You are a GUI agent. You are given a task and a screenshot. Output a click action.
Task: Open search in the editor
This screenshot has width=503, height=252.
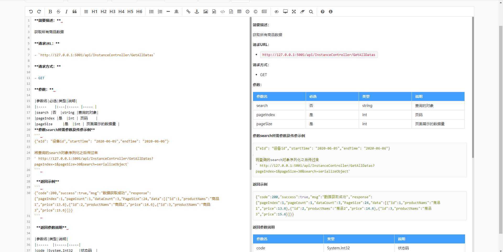pyautogui.click(x=311, y=12)
